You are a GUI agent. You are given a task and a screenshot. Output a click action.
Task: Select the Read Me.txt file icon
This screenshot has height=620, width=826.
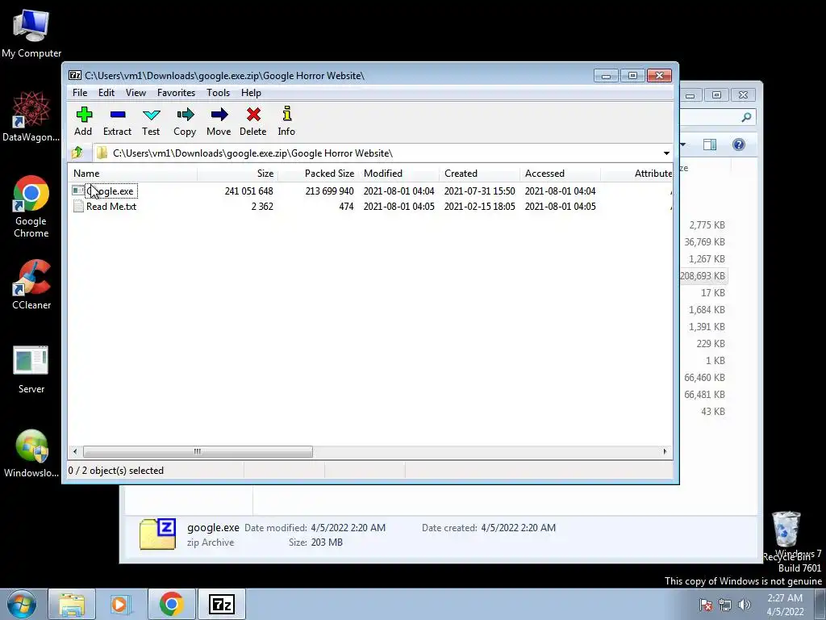click(x=78, y=206)
